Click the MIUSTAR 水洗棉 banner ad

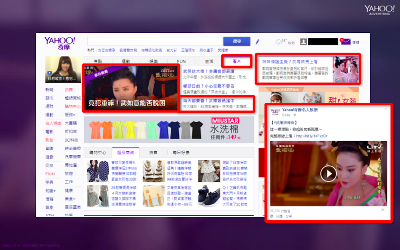[x=169, y=130]
